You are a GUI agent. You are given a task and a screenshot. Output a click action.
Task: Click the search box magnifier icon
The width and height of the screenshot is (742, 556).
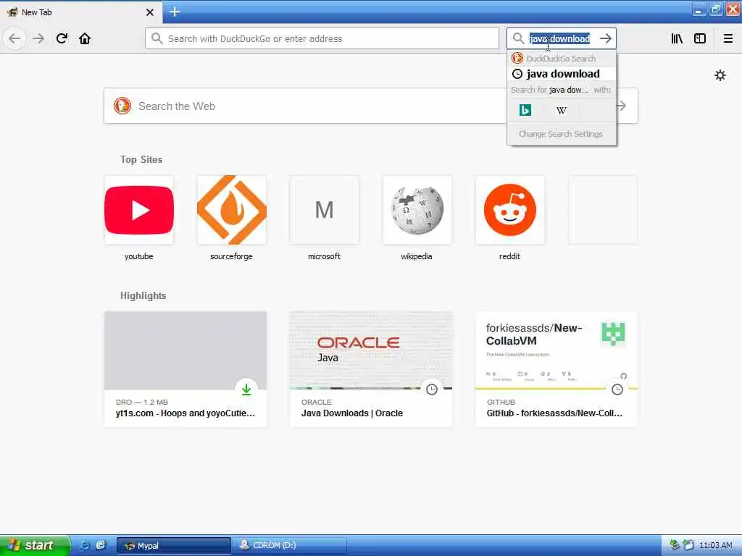(x=518, y=38)
